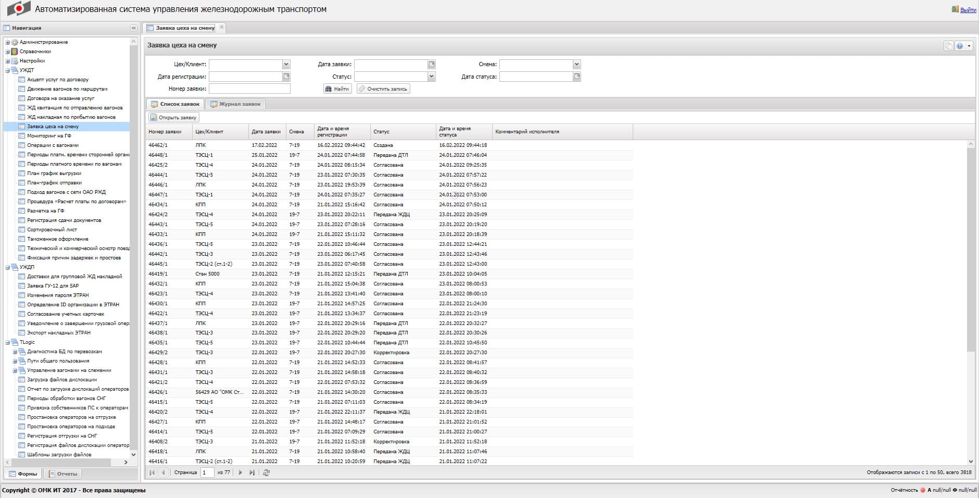Image resolution: width=979 pixels, height=498 pixels.
Task: Click into the Номер заявки input field
Action: [x=249, y=89]
